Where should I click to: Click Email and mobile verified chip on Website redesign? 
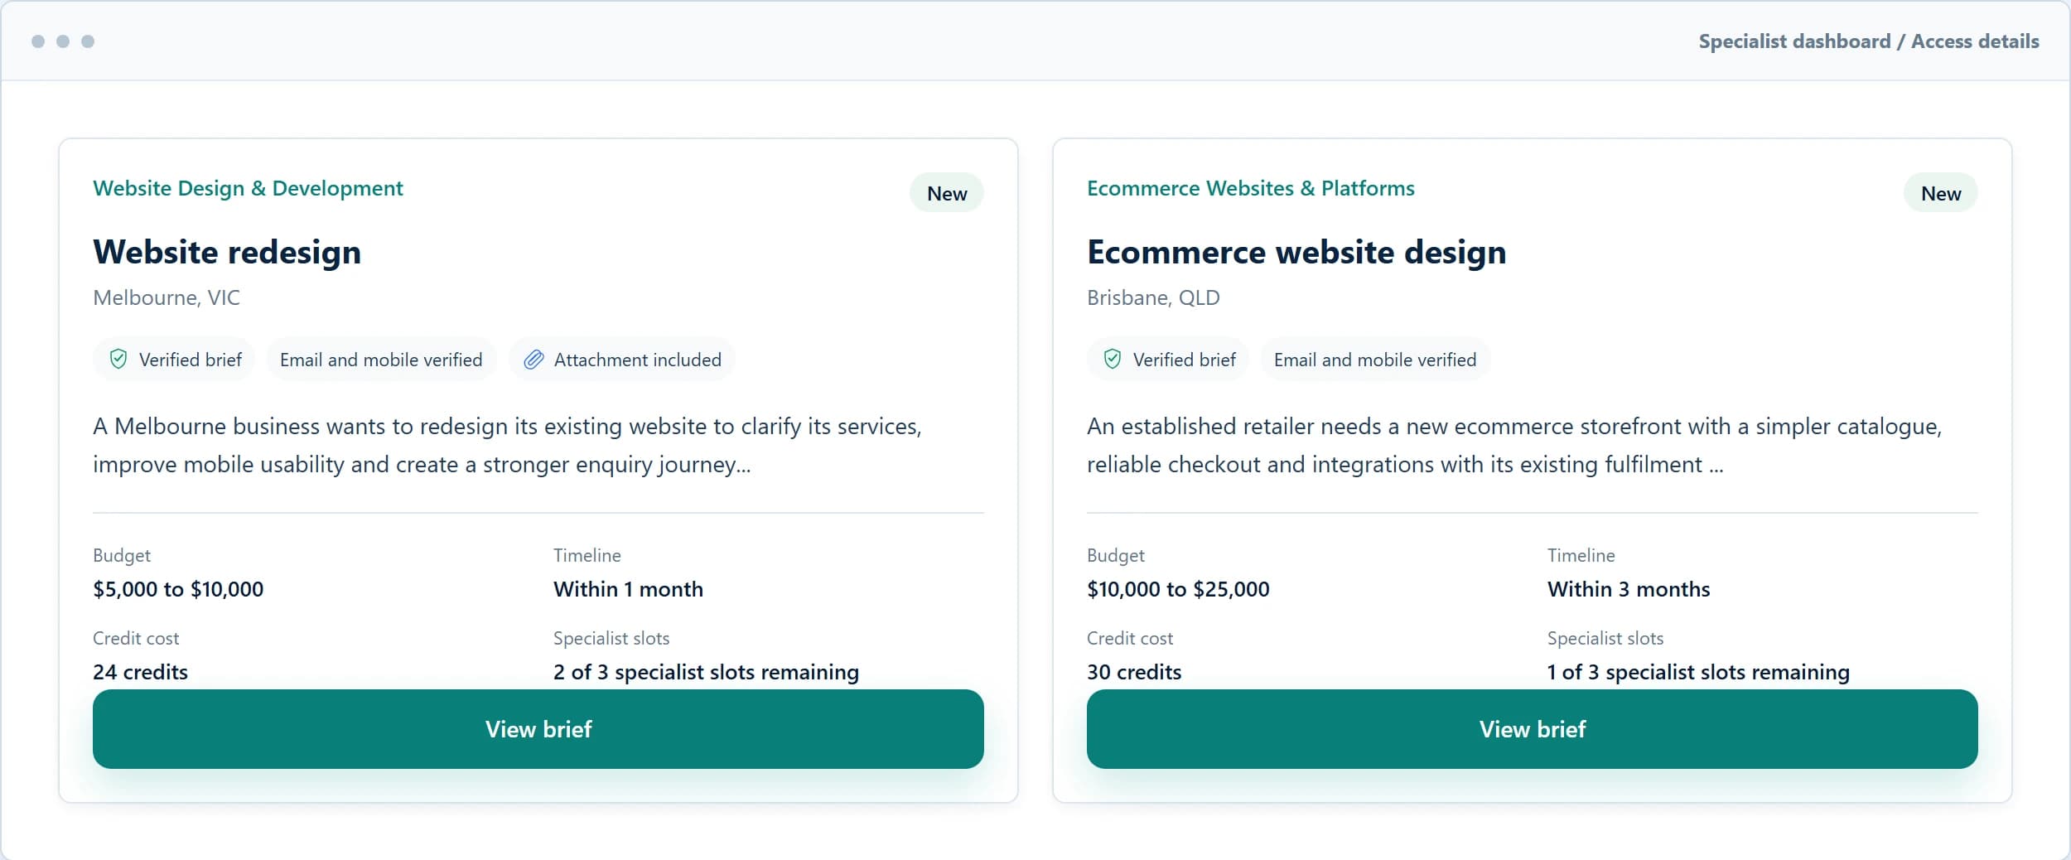381,360
